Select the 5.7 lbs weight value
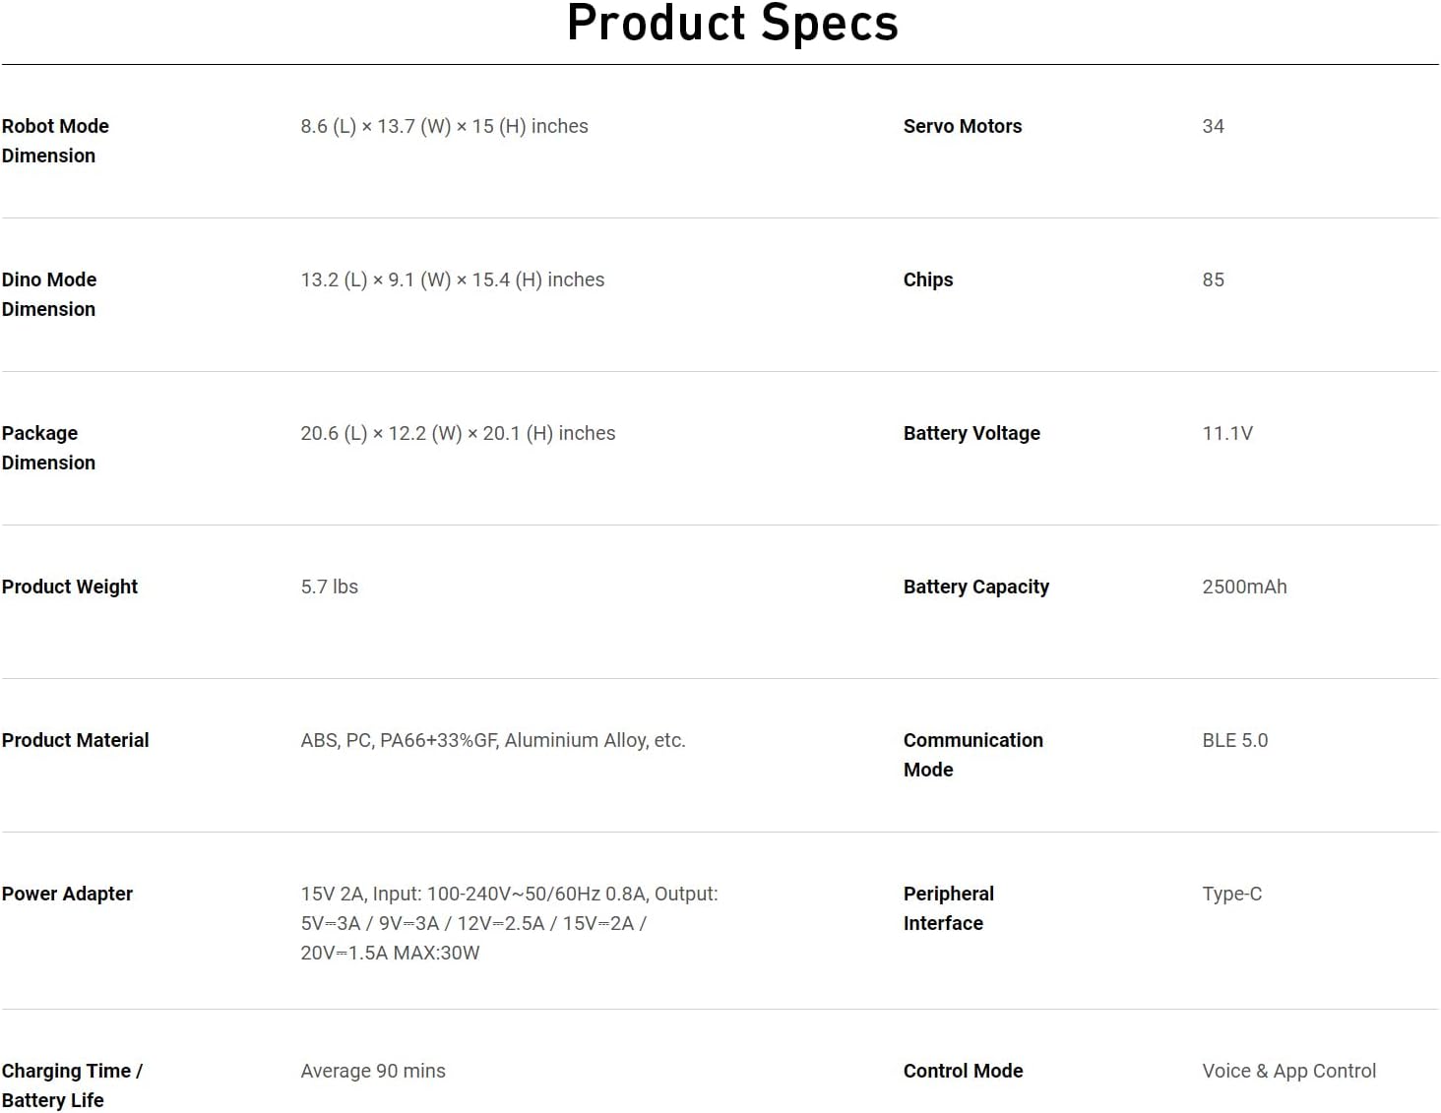 pyautogui.click(x=329, y=587)
